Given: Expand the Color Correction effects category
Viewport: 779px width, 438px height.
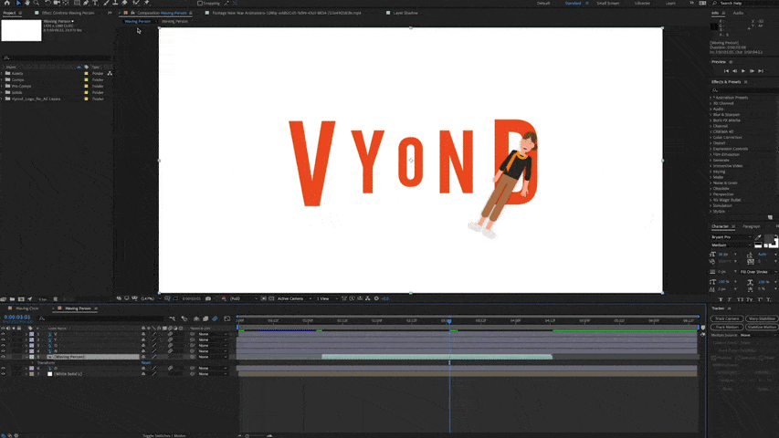Looking at the screenshot, I should [x=711, y=137].
